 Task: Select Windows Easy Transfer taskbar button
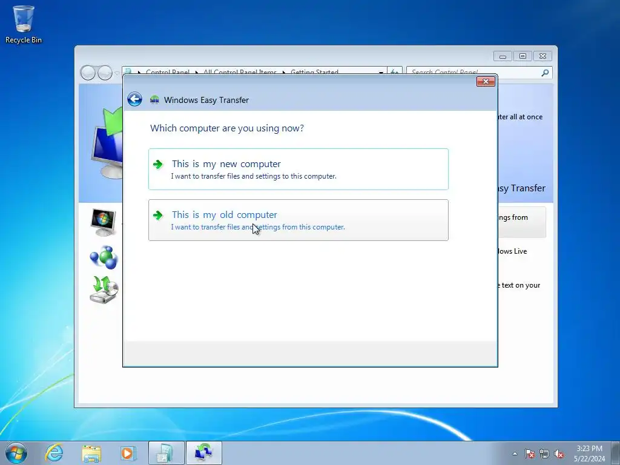[203, 453]
